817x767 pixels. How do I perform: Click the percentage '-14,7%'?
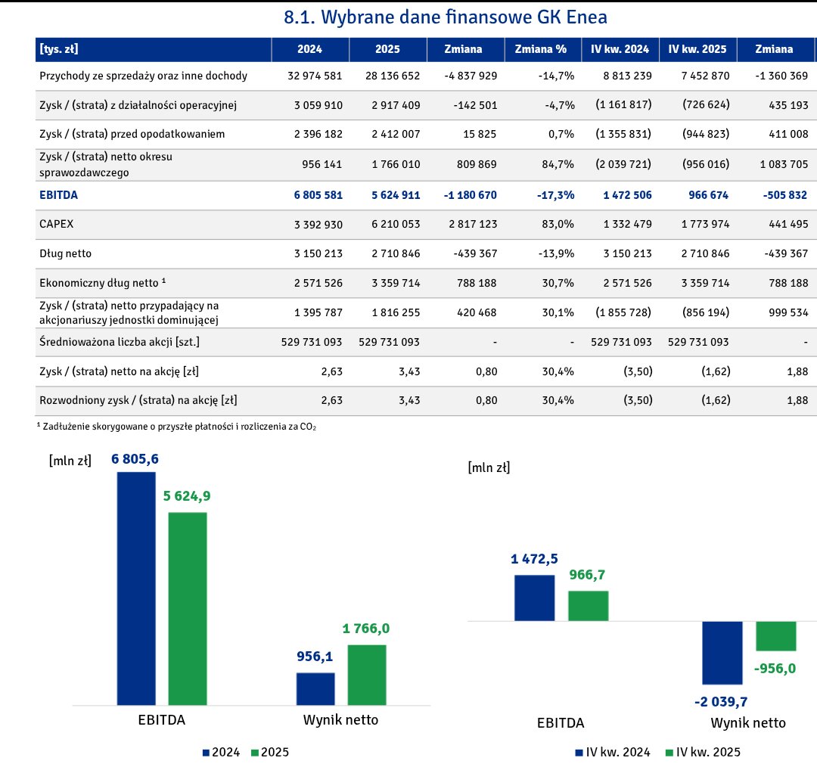coord(556,76)
